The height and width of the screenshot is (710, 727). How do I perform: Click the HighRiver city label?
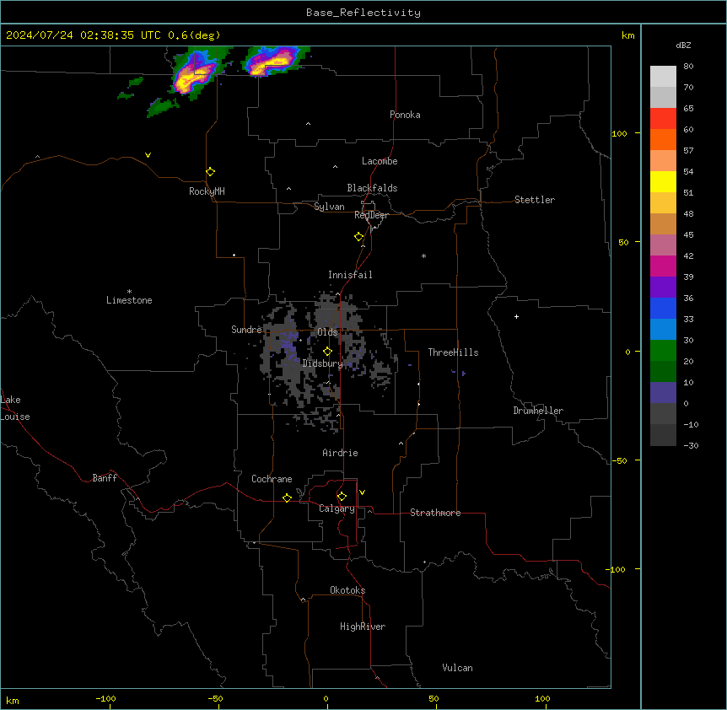(x=363, y=627)
